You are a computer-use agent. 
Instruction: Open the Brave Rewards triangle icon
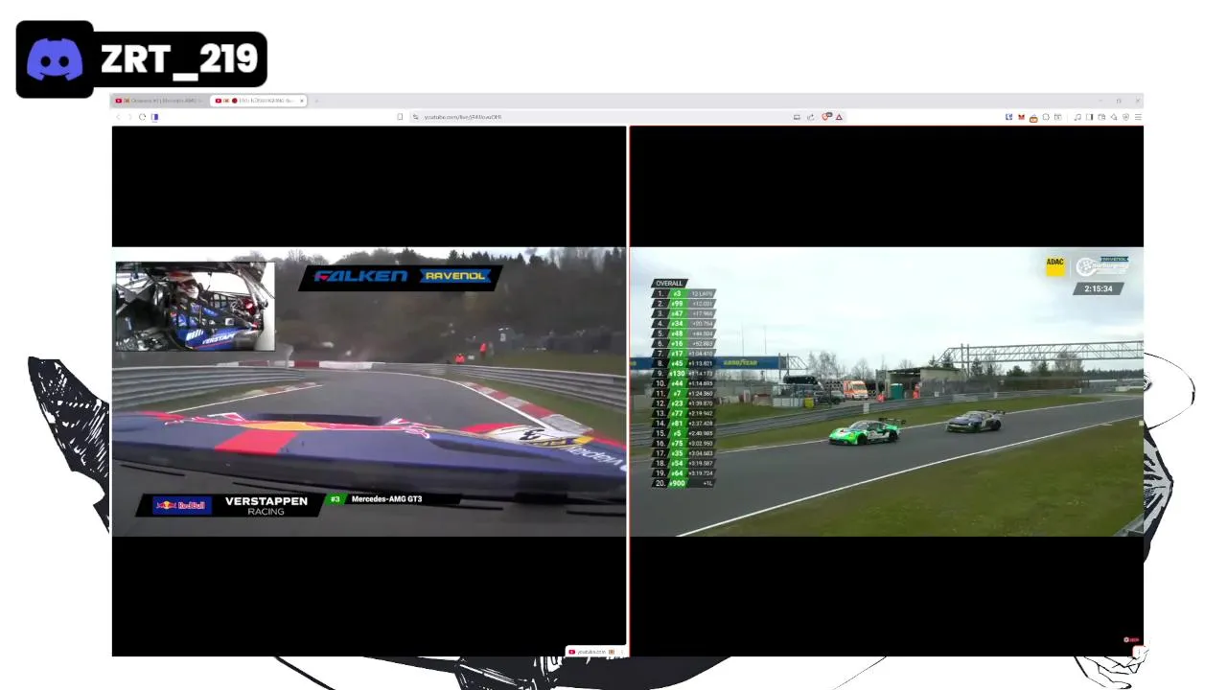839,117
